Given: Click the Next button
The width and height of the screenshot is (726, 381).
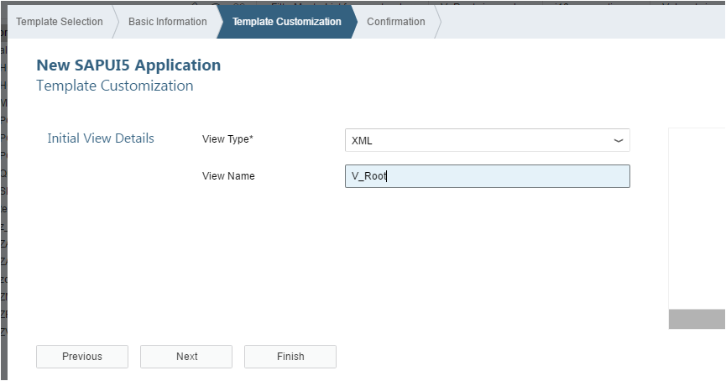Looking at the screenshot, I should pos(186,357).
